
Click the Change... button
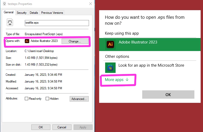pyautogui.click(x=75, y=41)
